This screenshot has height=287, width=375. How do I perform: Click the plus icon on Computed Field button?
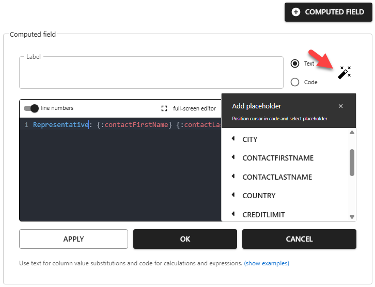pos(296,12)
